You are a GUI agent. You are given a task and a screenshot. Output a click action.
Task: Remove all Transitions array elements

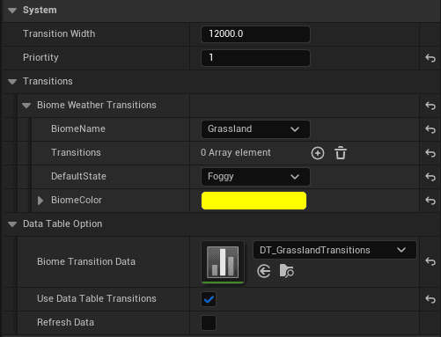click(341, 153)
